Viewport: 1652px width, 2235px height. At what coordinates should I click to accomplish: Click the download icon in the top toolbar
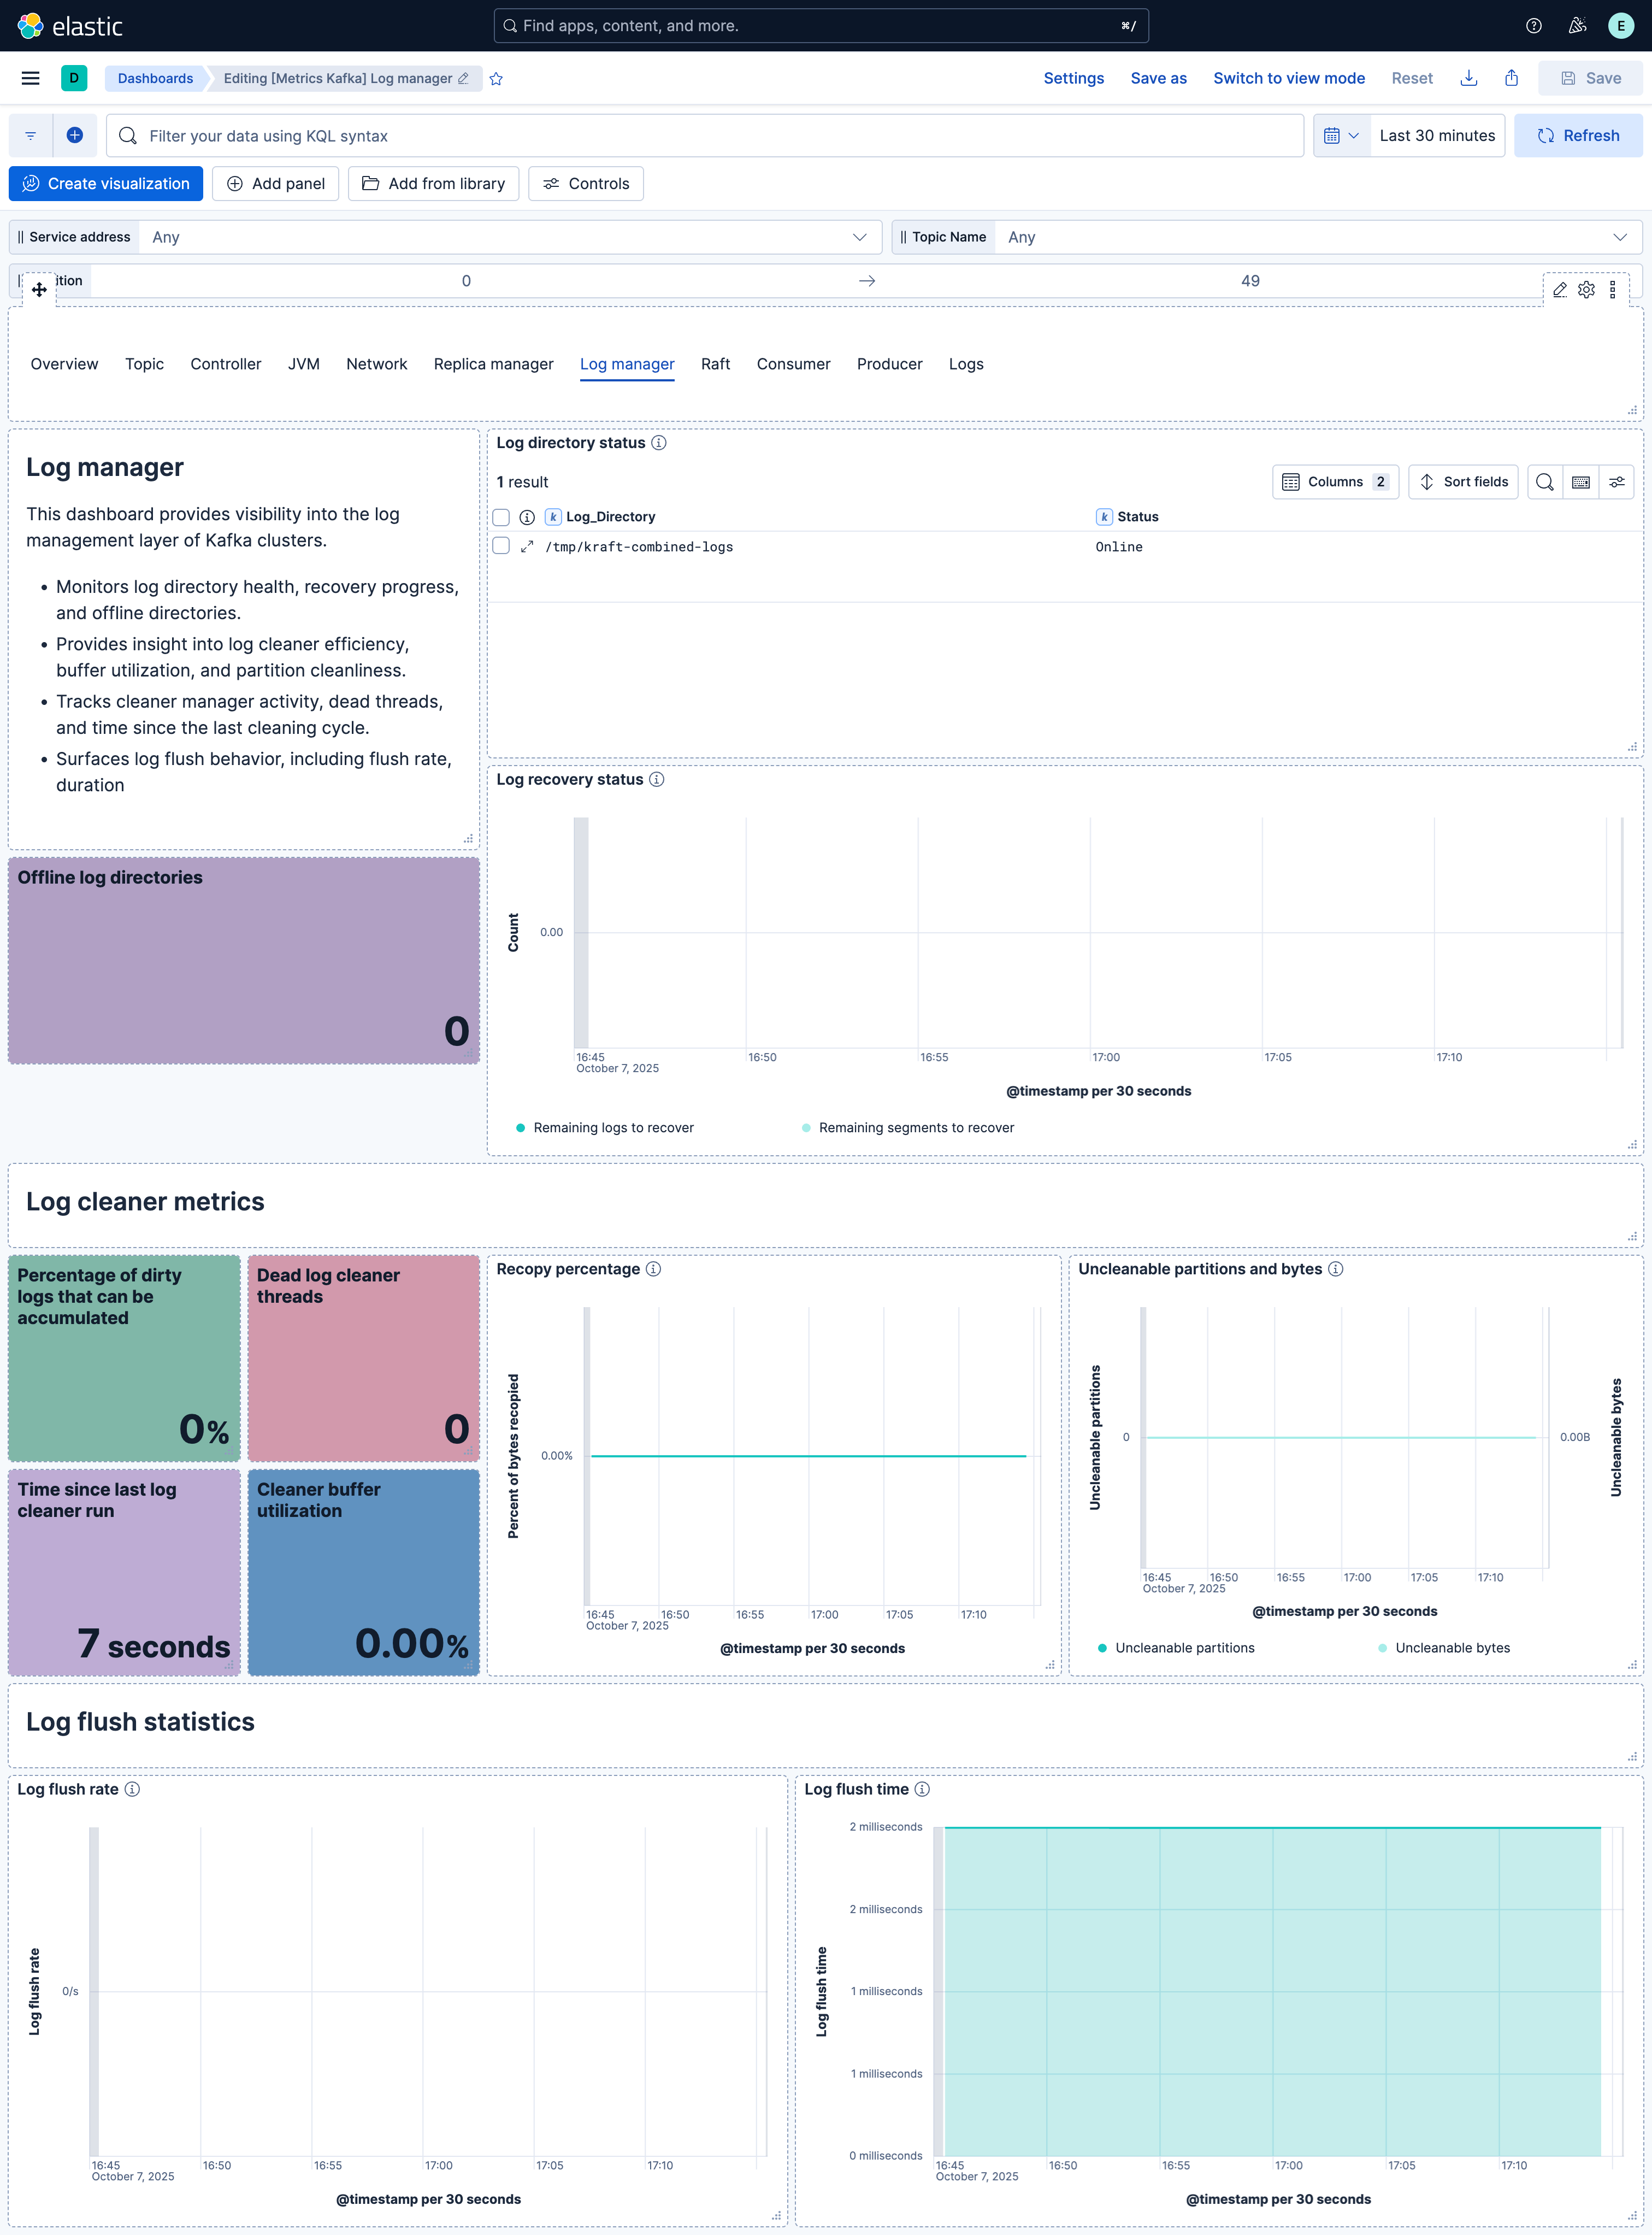click(x=1469, y=78)
